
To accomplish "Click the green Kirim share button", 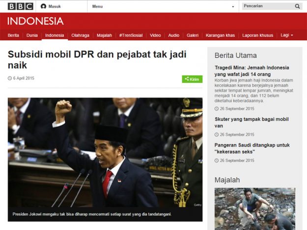I will (192, 79).
